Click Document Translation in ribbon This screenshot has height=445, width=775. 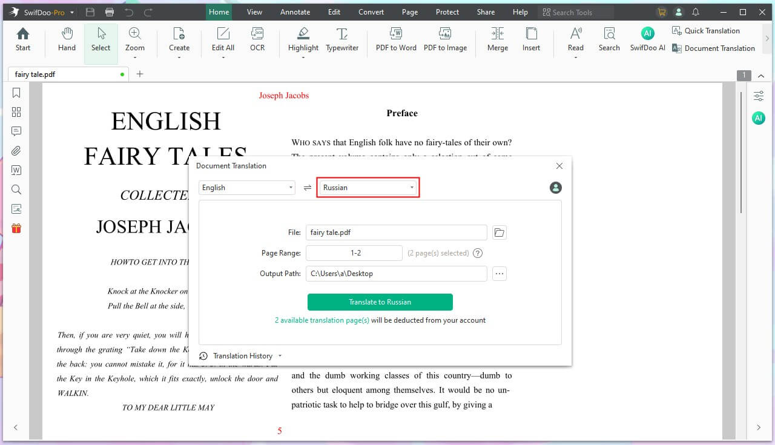pos(713,48)
